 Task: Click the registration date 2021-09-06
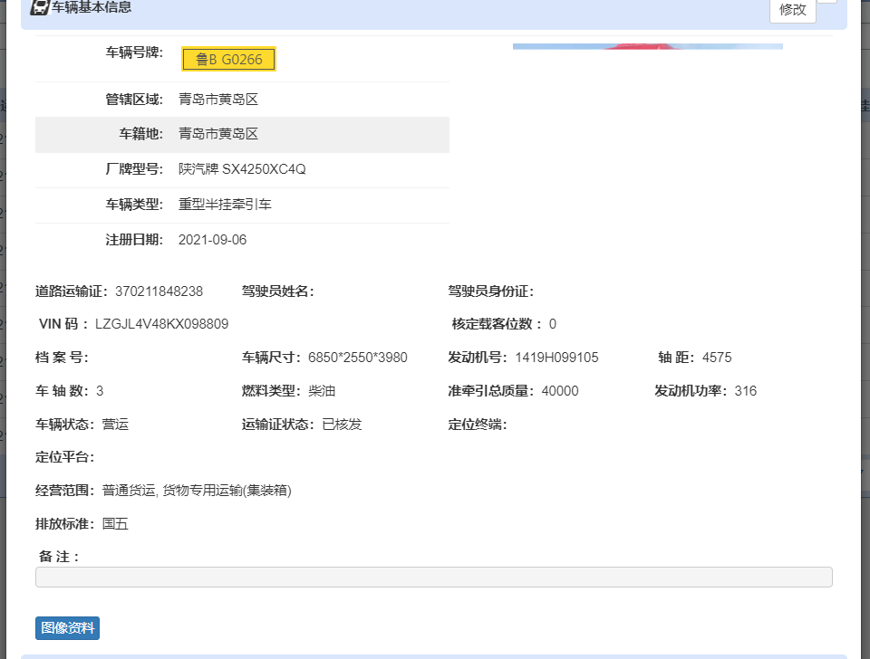pyautogui.click(x=212, y=240)
